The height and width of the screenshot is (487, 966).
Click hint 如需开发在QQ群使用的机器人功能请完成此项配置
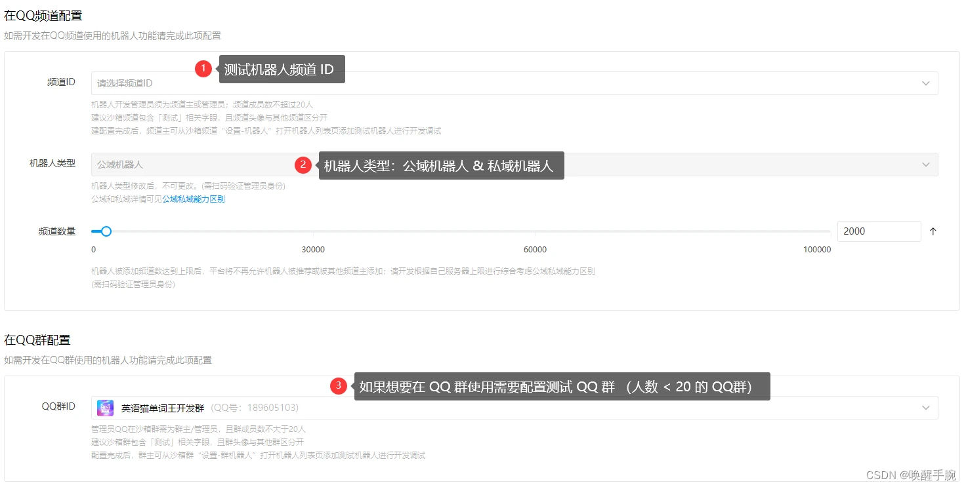click(108, 360)
